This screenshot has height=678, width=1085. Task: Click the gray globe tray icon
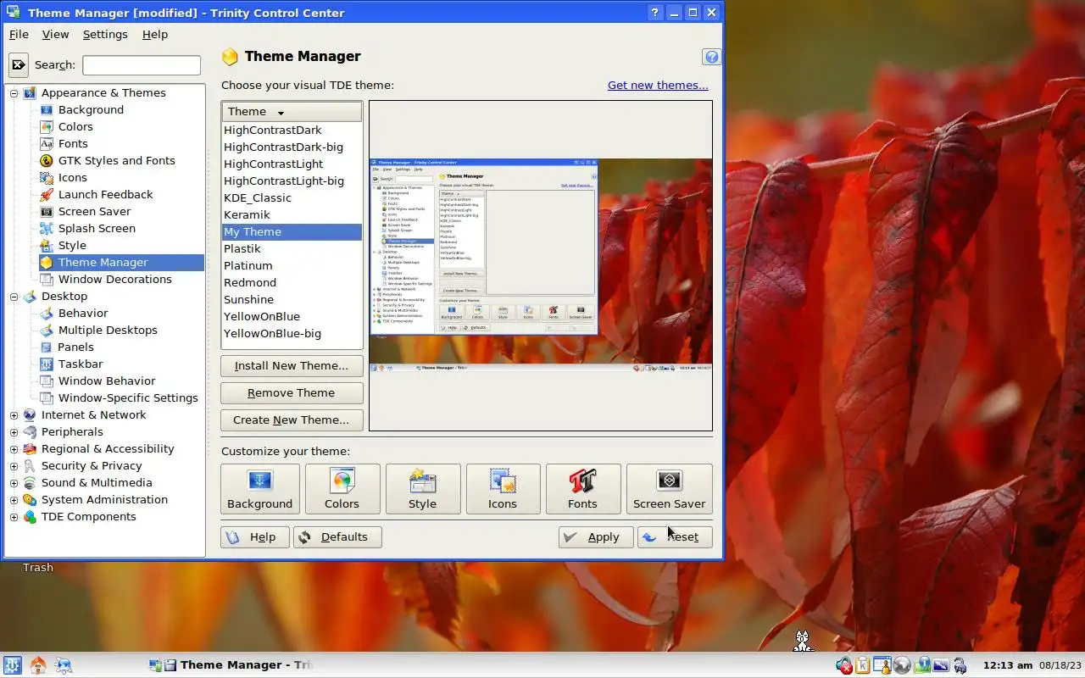[x=902, y=665]
